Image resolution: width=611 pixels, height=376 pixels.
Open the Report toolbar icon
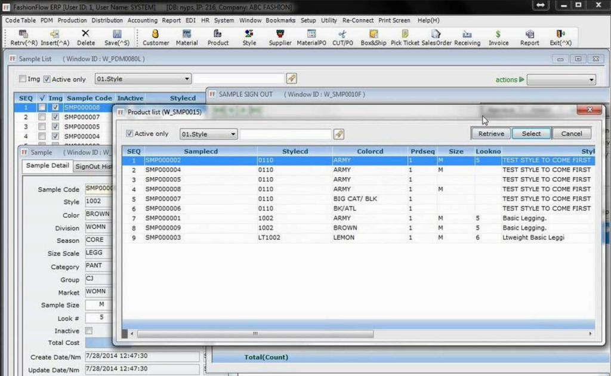530,34
